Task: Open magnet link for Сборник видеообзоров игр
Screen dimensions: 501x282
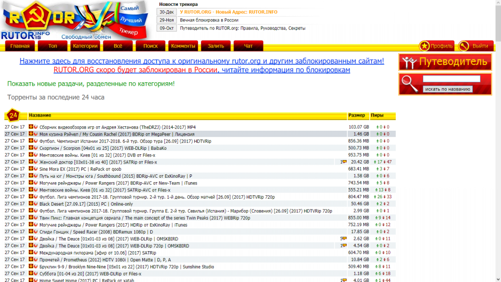Action: tap(35, 127)
